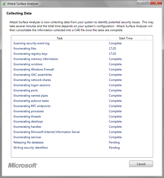164x178 pixels.
Task: Click the Cancel button
Action: point(141,164)
